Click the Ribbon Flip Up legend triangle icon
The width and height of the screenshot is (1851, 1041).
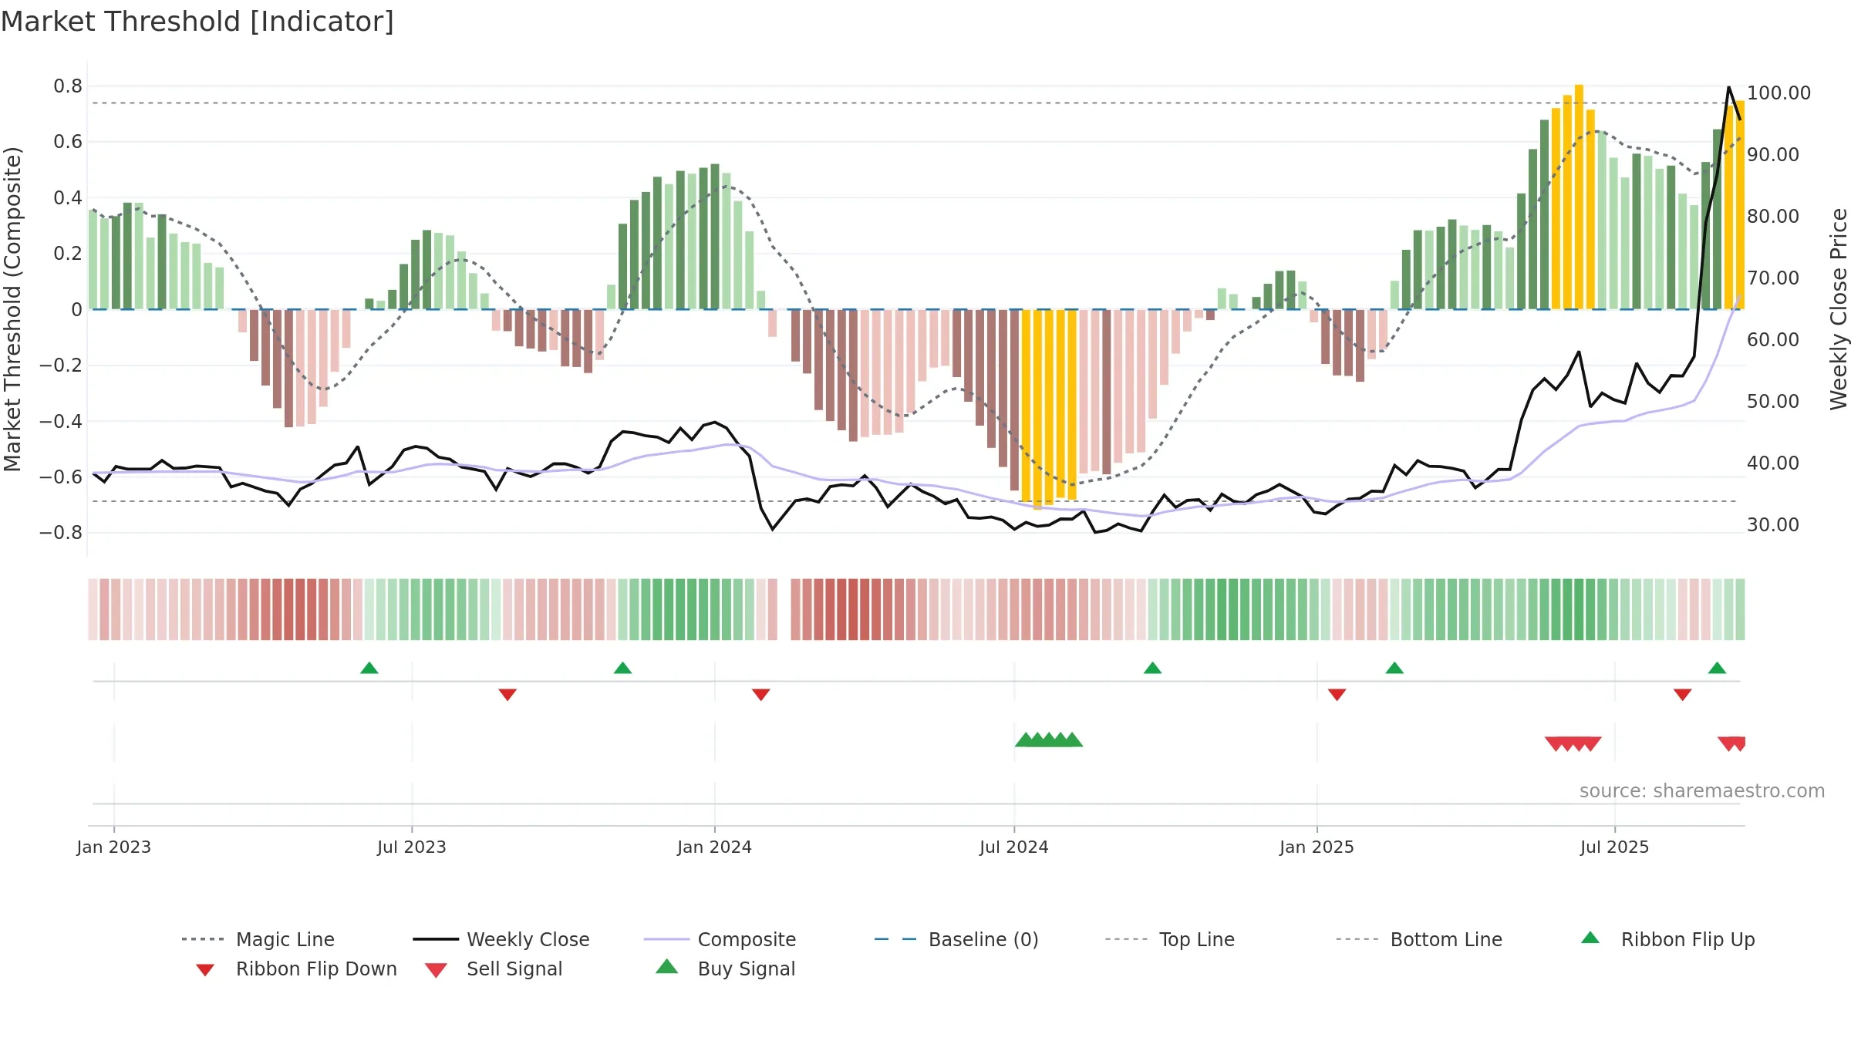[x=1590, y=938]
